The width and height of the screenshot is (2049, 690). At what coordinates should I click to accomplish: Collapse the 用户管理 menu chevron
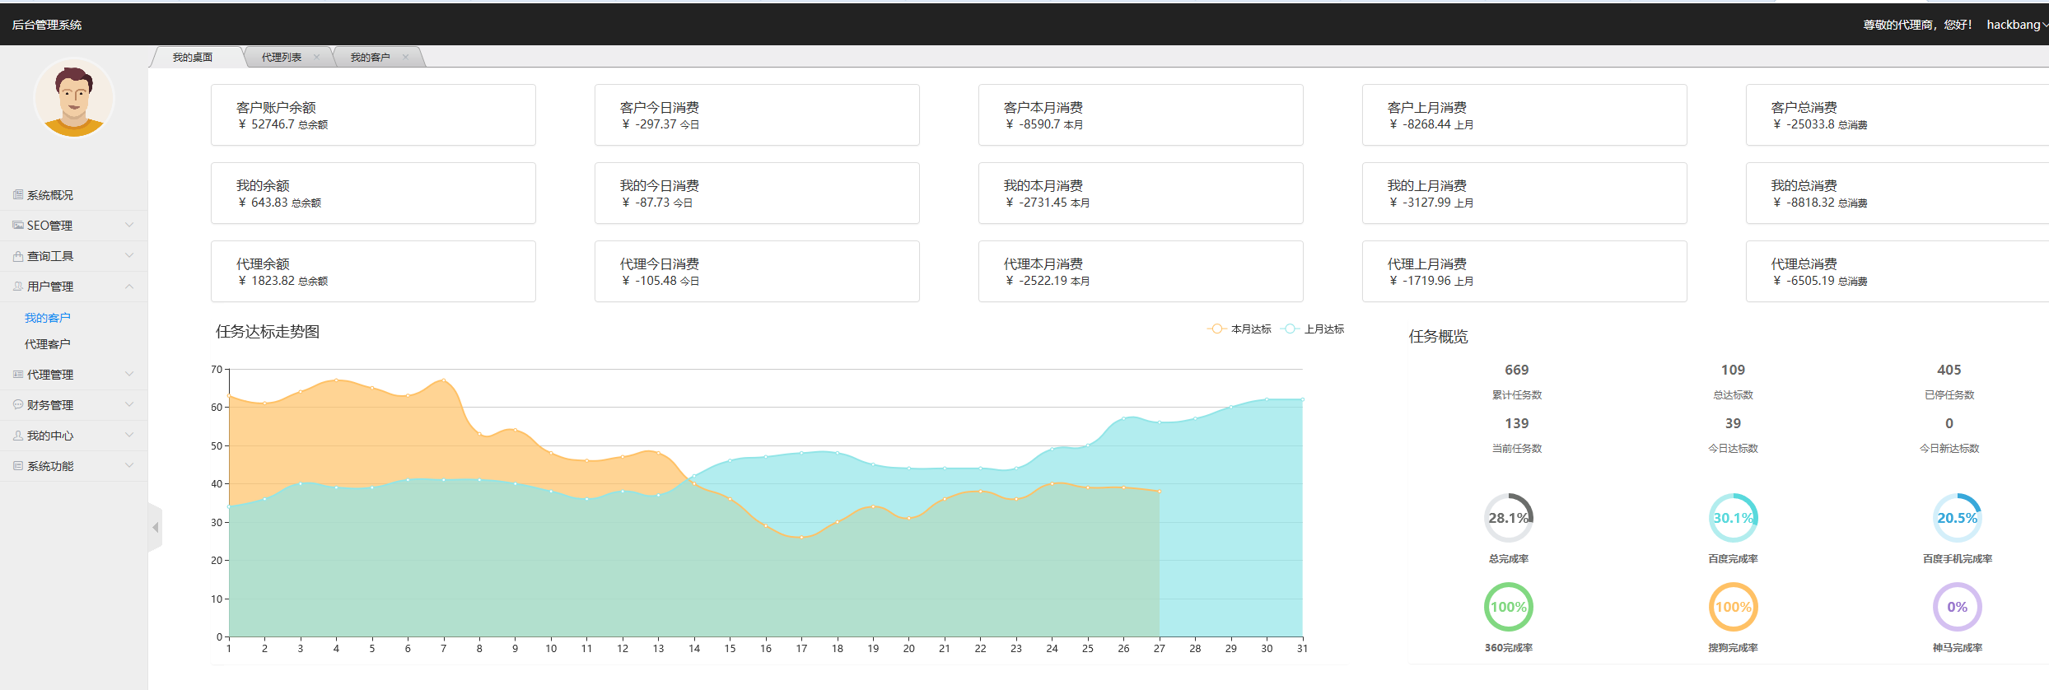[x=129, y=287]
